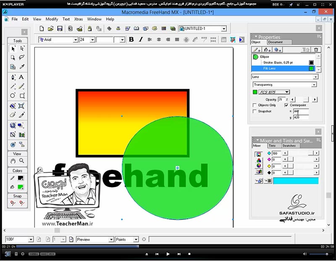The height and width of the screenshot is (261, 336).
Task: Apply Italic text formatting
Action: [141, 40]
